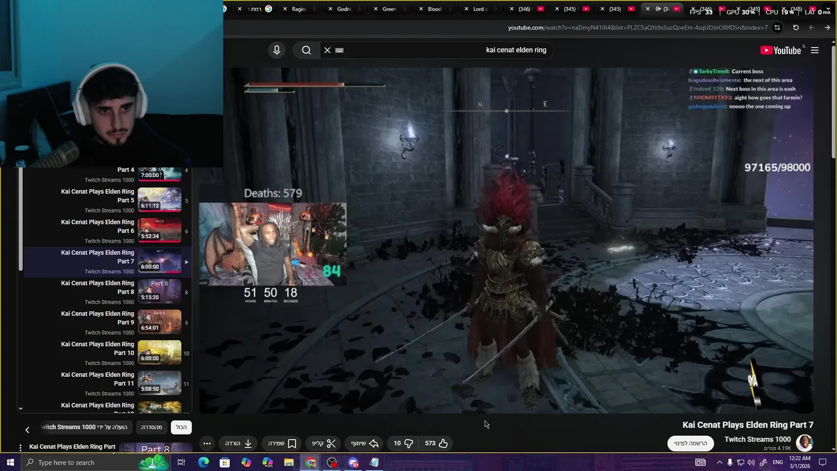Navigate forward with the browser arrow
The width and height of the screenshot is (837, 471).
(811, 27)
